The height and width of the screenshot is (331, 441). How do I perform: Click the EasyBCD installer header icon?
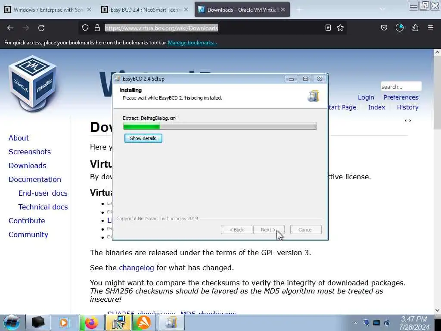pos(314,96)
